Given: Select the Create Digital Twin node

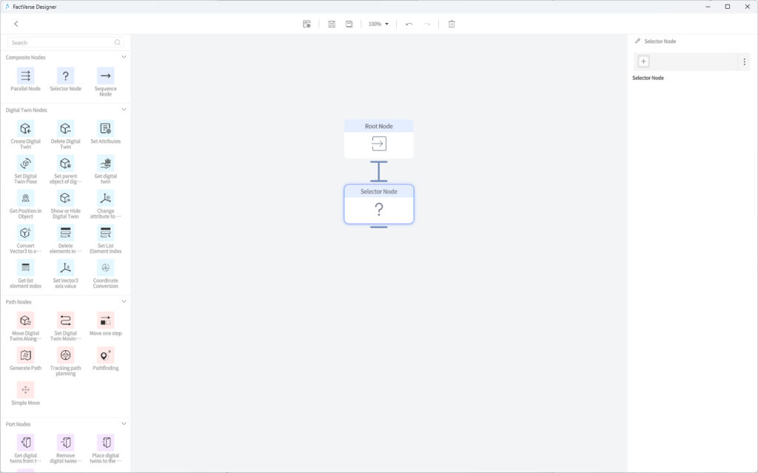Looking at the screenshot, I should 26,129.
